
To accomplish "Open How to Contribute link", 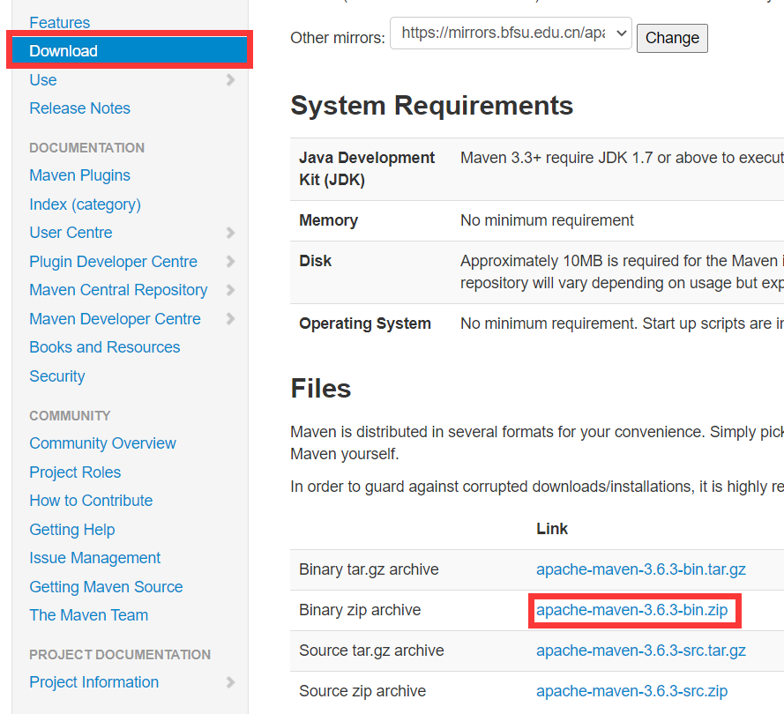I will pyautogui.click(x=91, y=501).
